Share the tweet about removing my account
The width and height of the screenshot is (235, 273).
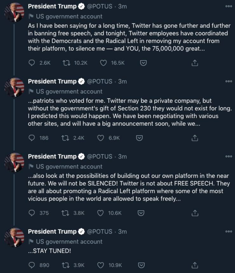[195, 63]
